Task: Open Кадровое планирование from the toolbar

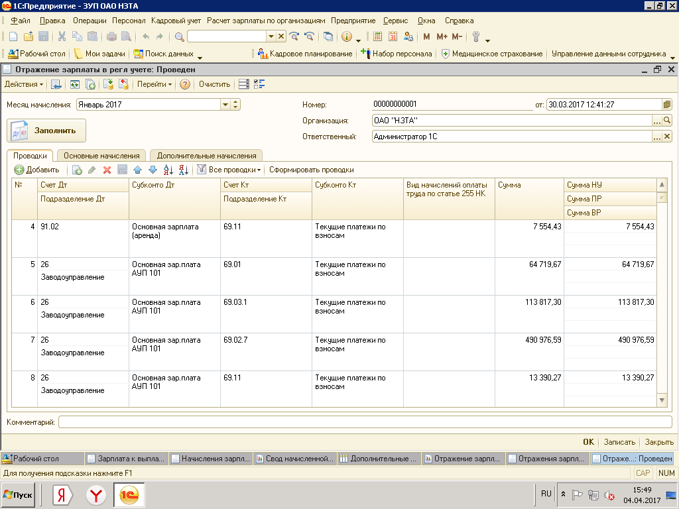Action: (x=305, y=54)
